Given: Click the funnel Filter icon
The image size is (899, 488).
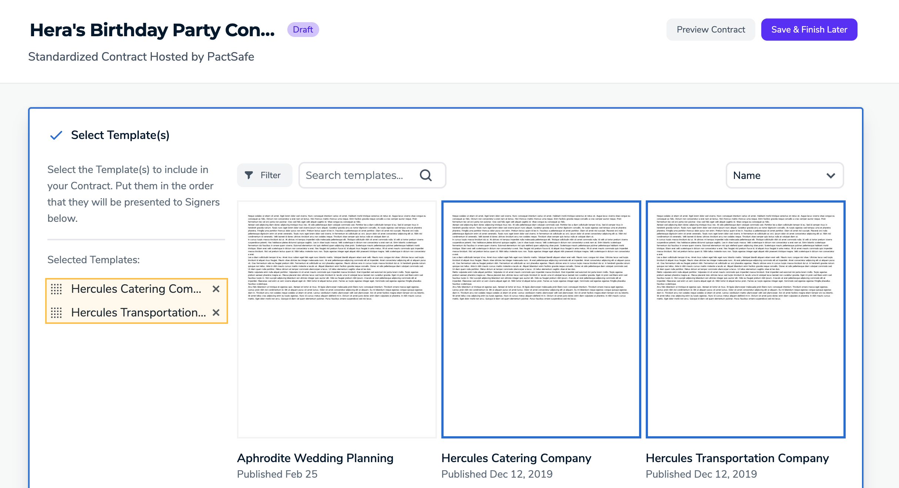Looking at the screenshot, I should coord(249,175).
